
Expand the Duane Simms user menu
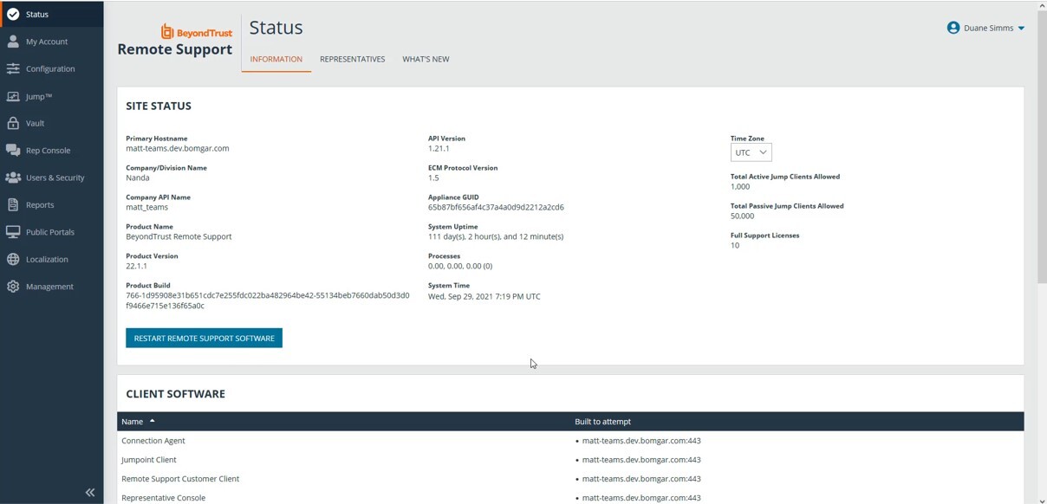click(985, 28)
